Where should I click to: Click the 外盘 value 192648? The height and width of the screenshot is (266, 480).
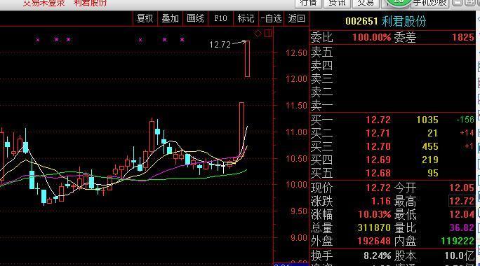(x=374, y=241)
